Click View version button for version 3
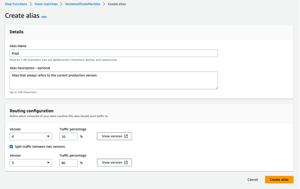Screen dimensions: 300x189 [115, 162]
